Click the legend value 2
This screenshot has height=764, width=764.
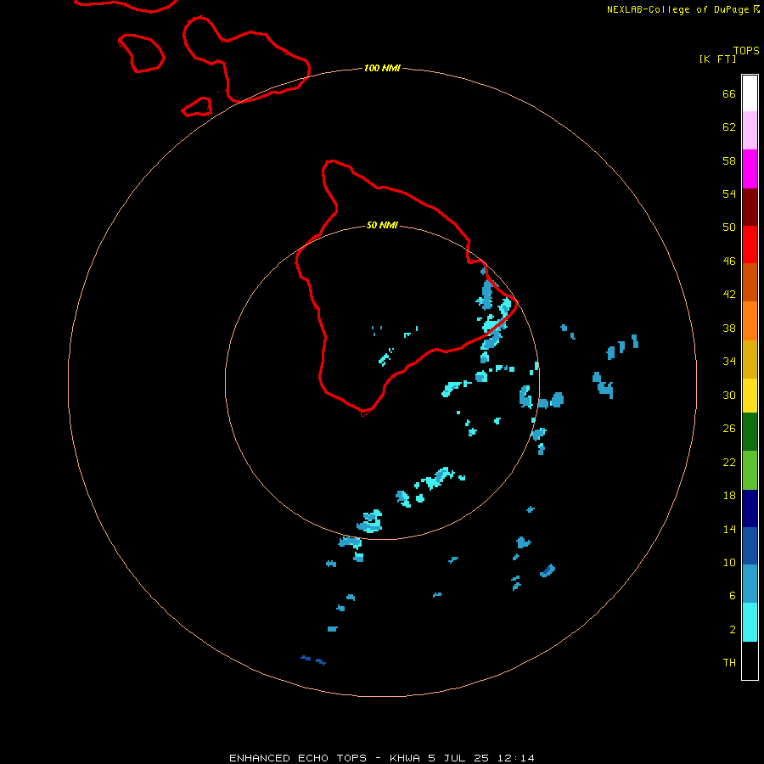tap(733, 630)
